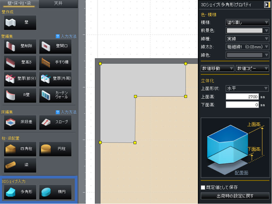272x204 pixels.
Task: Click 出荷時の設定に戻す reset button
Action: 235,196
